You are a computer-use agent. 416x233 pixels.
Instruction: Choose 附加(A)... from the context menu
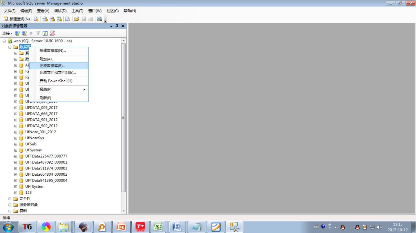click(x=58, y=59)
